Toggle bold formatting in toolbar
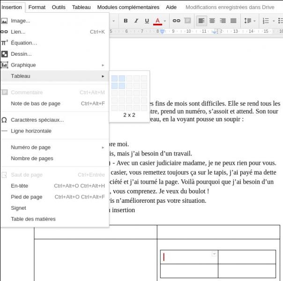The image size is (283, 281). 126,21
